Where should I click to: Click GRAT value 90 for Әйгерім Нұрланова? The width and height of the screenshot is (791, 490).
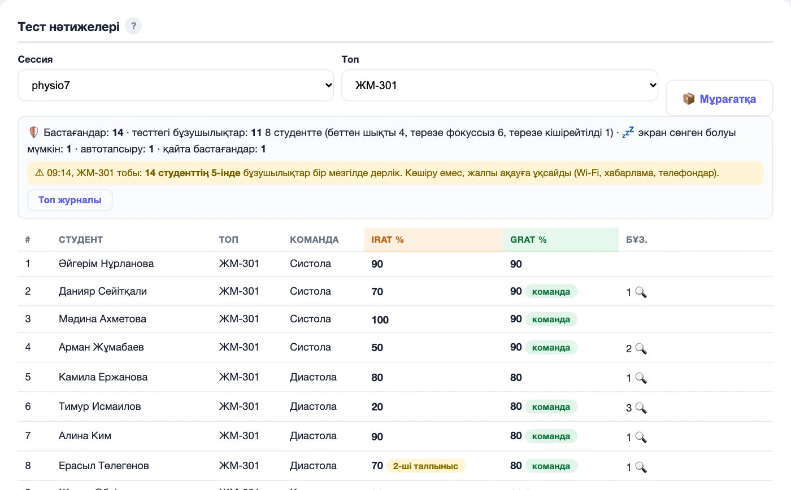tap(516, 264)
